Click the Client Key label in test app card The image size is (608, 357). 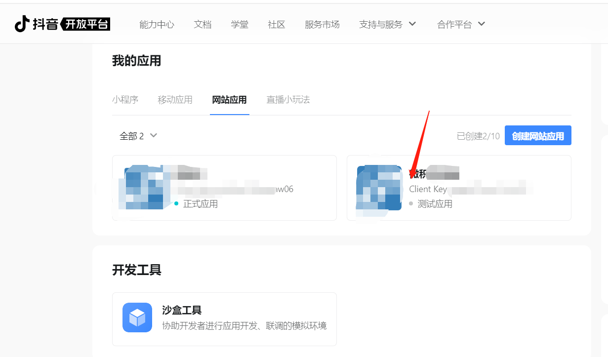coord(428,189)
